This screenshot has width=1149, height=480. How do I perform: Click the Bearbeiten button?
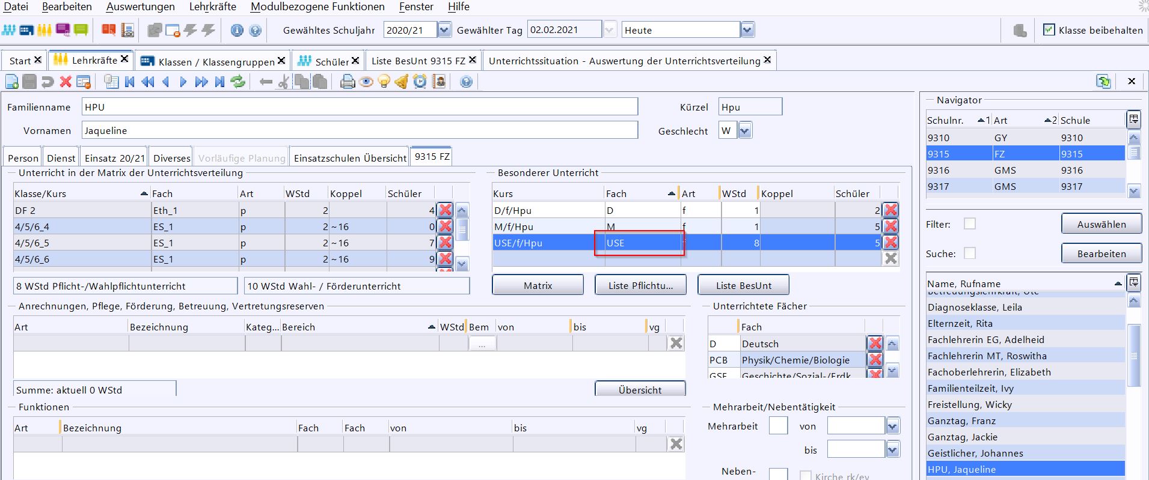pyautogui.click(x=1102, y=254)
